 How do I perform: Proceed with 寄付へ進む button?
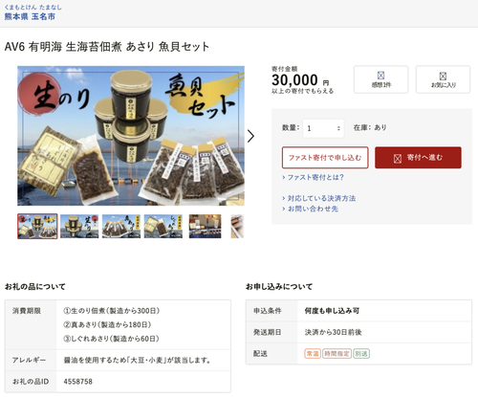(x=418, y=158)
